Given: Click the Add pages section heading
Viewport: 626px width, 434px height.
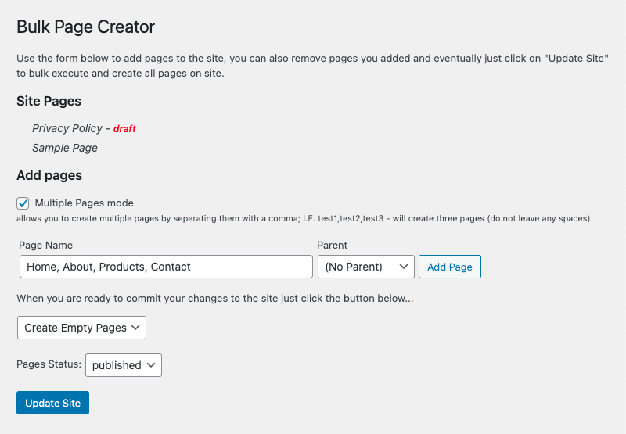Looking at the screenshot, I should 49,175.
